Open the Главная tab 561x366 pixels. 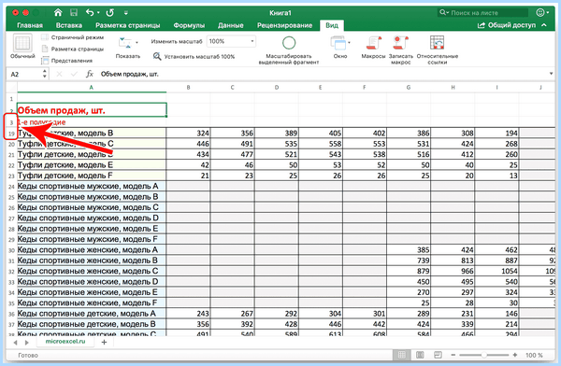[30, 25]
